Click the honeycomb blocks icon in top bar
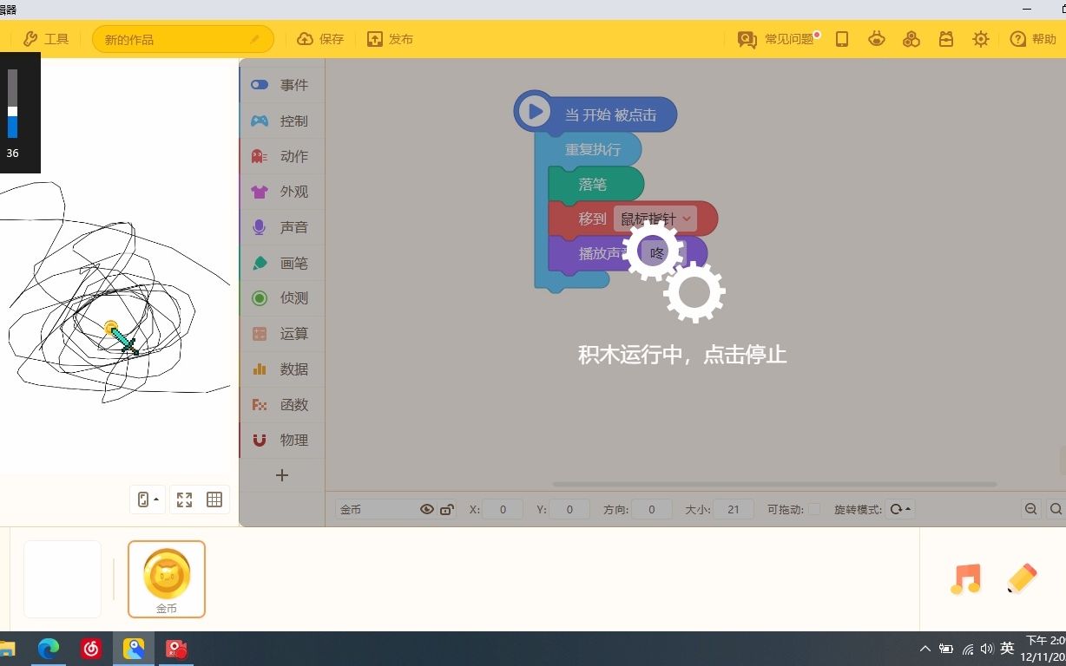Screen dimensions: 1066x666 click(911, 39)
